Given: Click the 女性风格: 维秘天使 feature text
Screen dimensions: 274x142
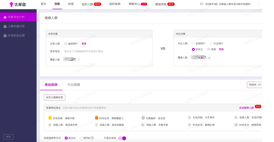Looking at the screenshot, I should (64, 118).
